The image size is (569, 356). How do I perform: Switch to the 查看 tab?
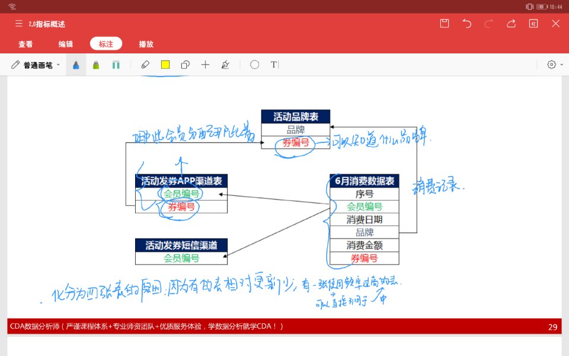[25, 44]
